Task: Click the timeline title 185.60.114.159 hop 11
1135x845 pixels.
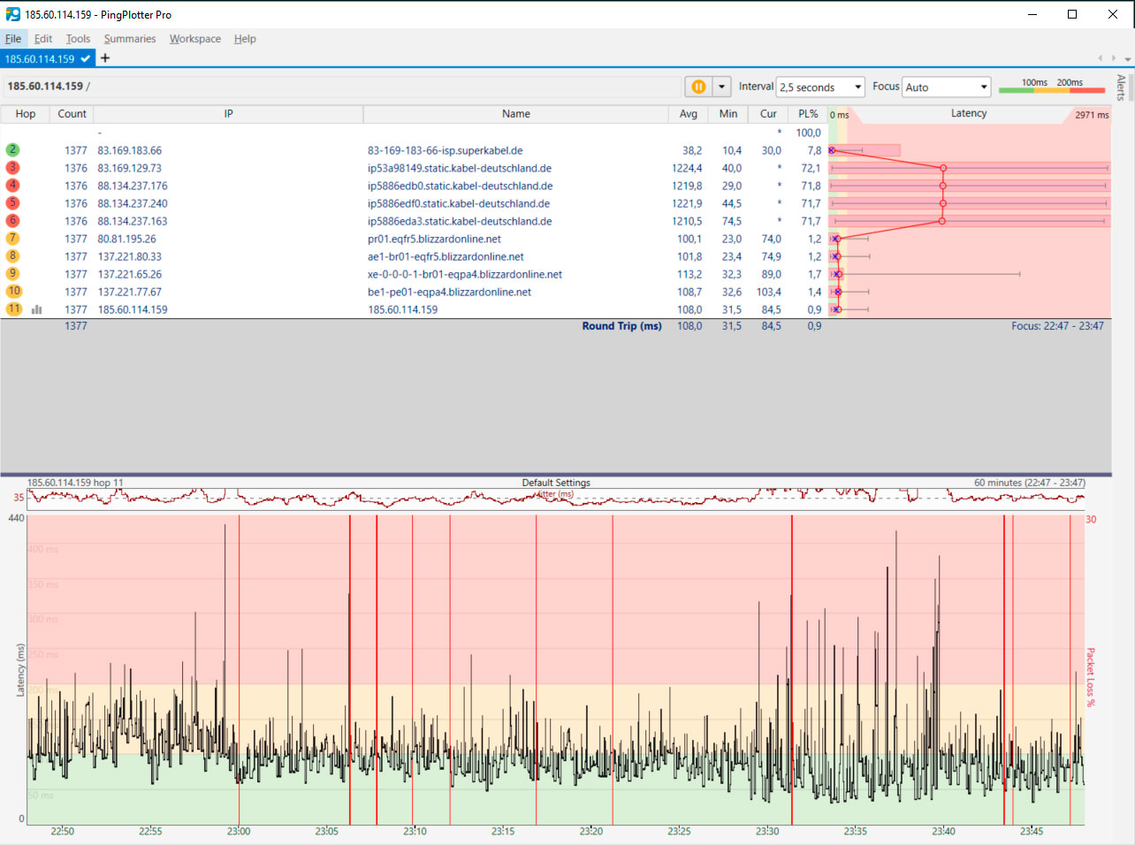Action: [x=75, y=483]
